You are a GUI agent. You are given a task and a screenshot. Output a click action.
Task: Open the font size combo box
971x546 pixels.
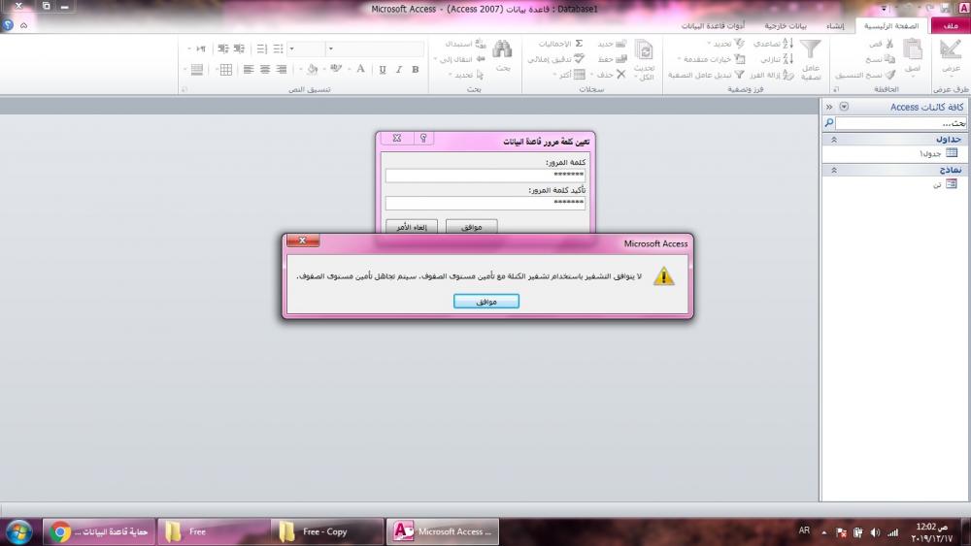[x=291, y=48]
